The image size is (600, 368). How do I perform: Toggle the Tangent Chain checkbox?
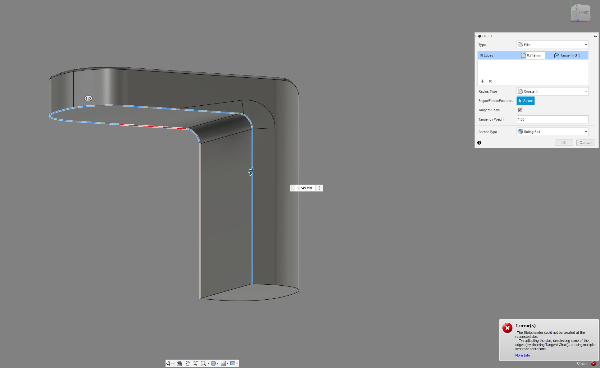click(520, 110)
